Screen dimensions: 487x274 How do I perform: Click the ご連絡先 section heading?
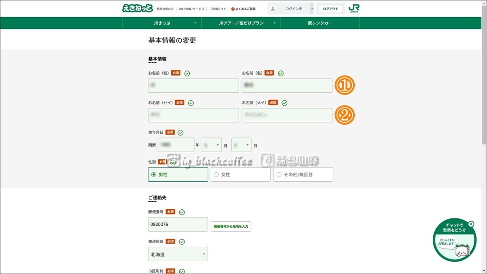pos(157,197)
